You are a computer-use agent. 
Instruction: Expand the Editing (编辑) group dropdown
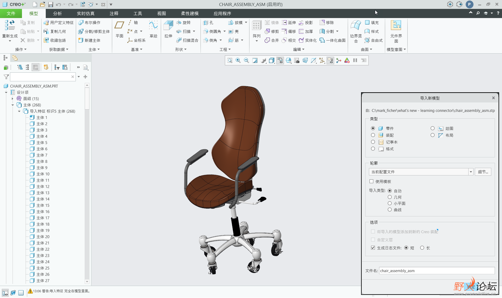299,49
